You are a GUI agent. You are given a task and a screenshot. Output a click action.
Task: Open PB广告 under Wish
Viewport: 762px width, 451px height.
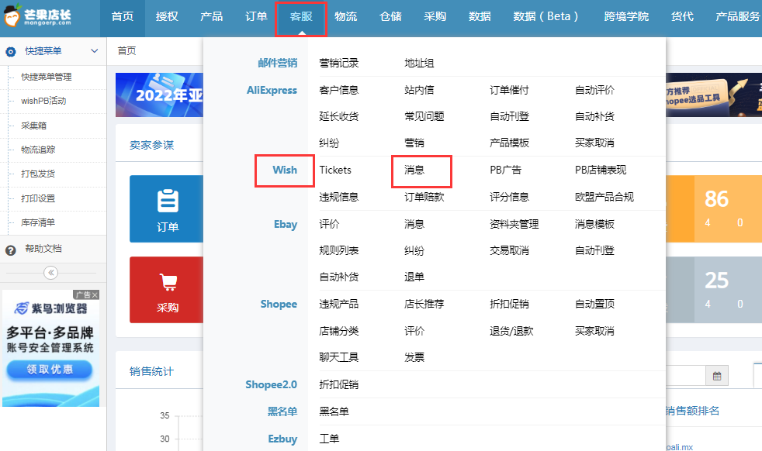[x=505, y=170]
